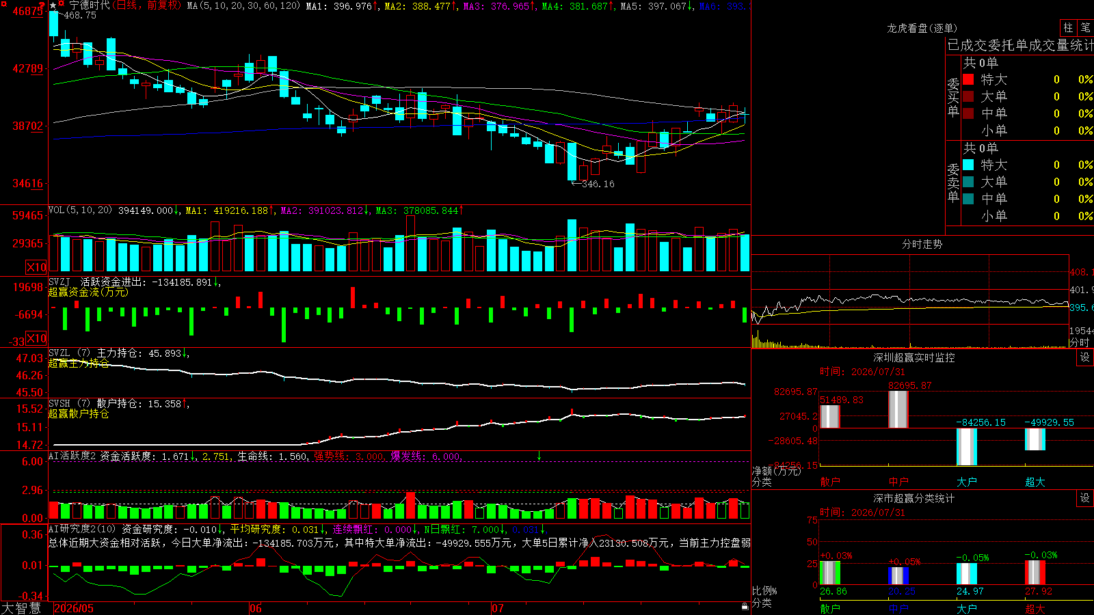
Task: Click 超赢散户持仓 yellow label
Action: 79,413
